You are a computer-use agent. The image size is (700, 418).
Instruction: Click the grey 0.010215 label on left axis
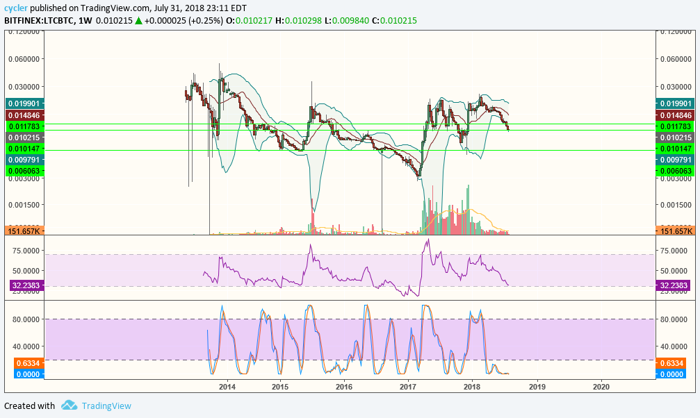tap(25, 138)
